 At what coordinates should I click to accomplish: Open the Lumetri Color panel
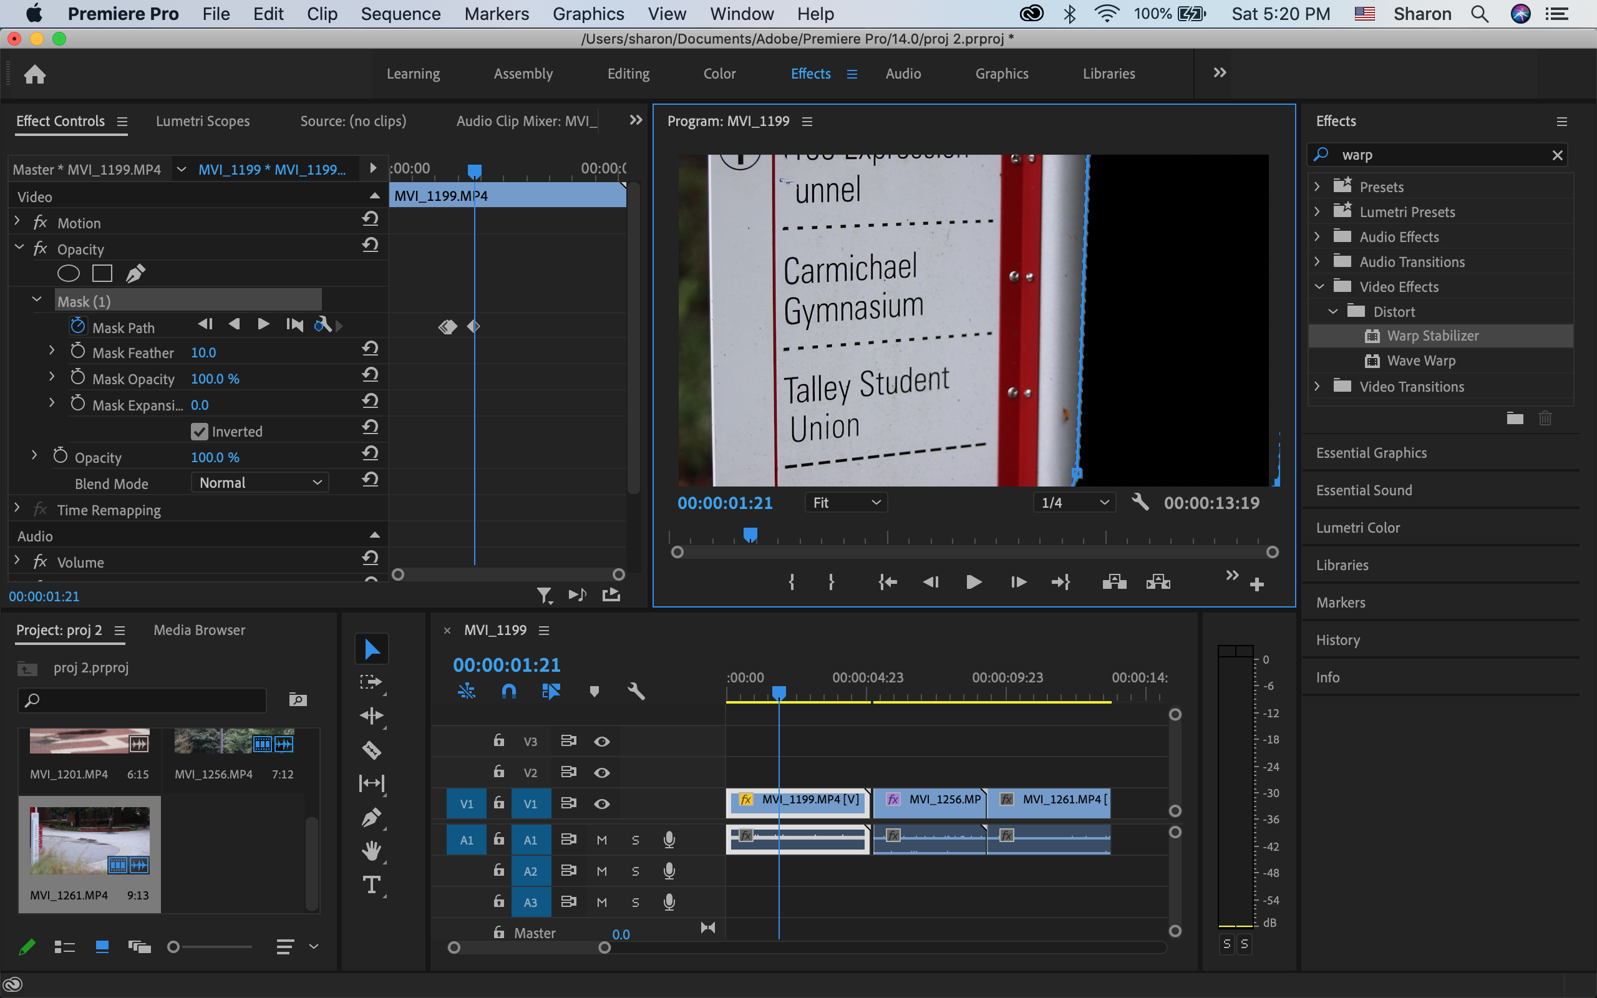pos(1359,526)
